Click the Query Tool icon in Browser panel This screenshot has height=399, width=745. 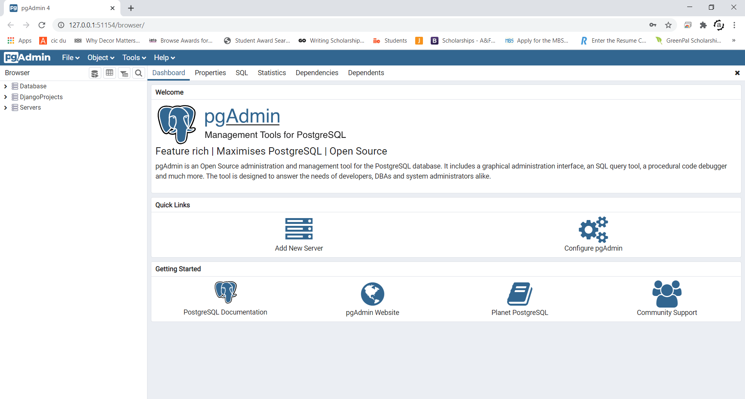click(95, 73)
